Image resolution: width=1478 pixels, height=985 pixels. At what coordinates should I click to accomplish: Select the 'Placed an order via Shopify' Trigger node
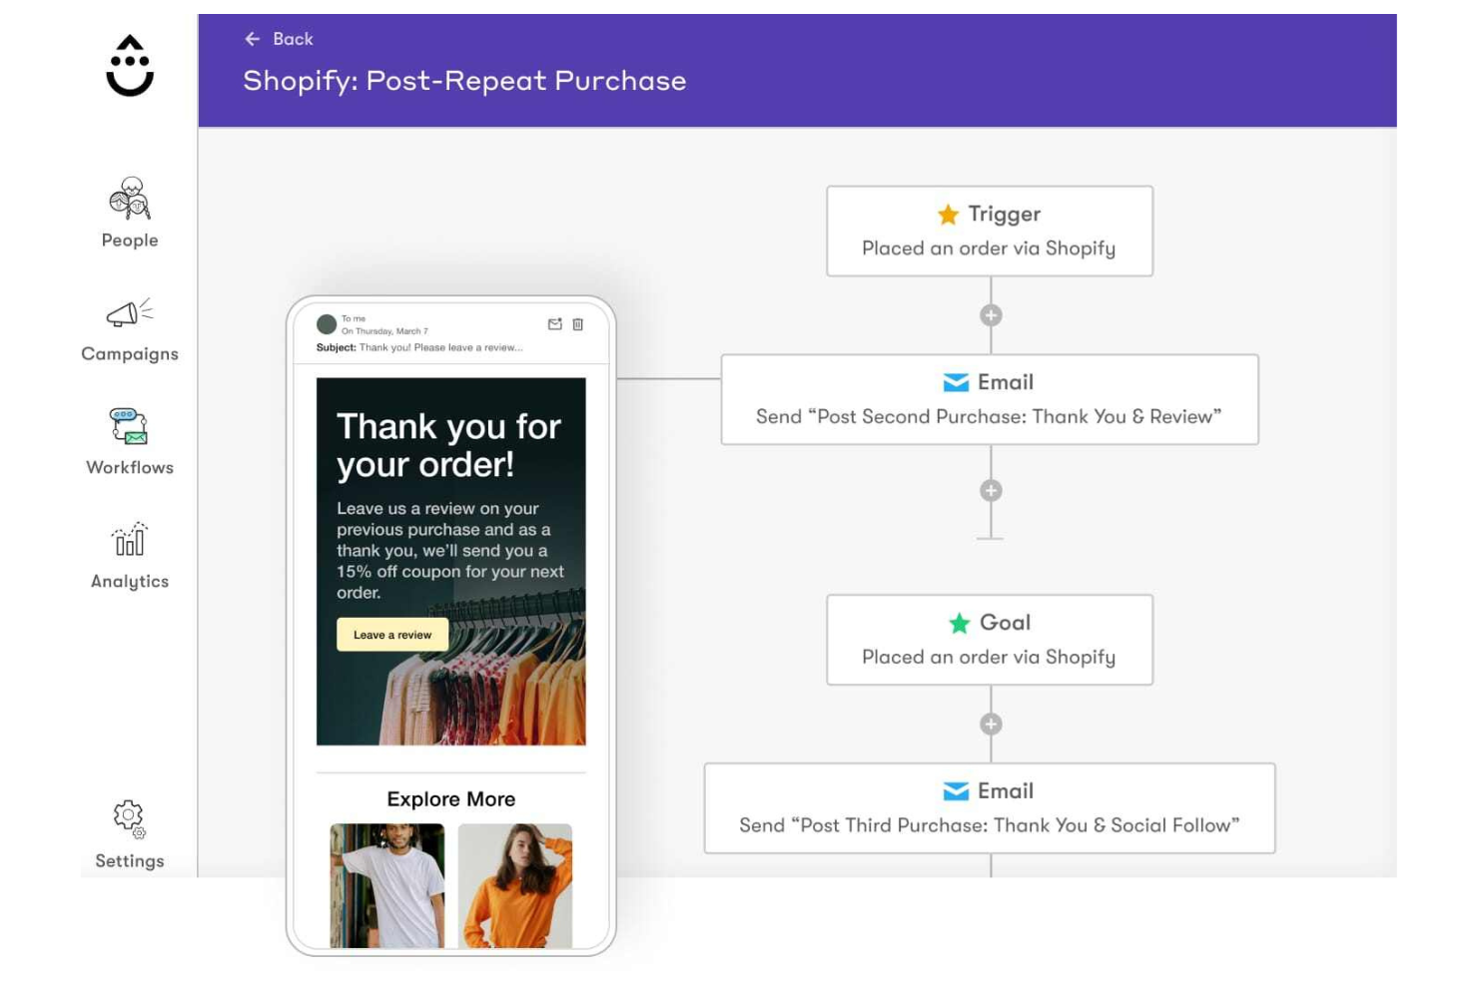[x=989, y=231]
